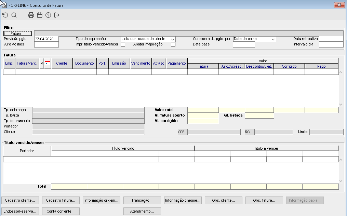Click the Limite field
Image resolution: width=347 pixels, height=216 pixels.
click(x=326, y=132)
